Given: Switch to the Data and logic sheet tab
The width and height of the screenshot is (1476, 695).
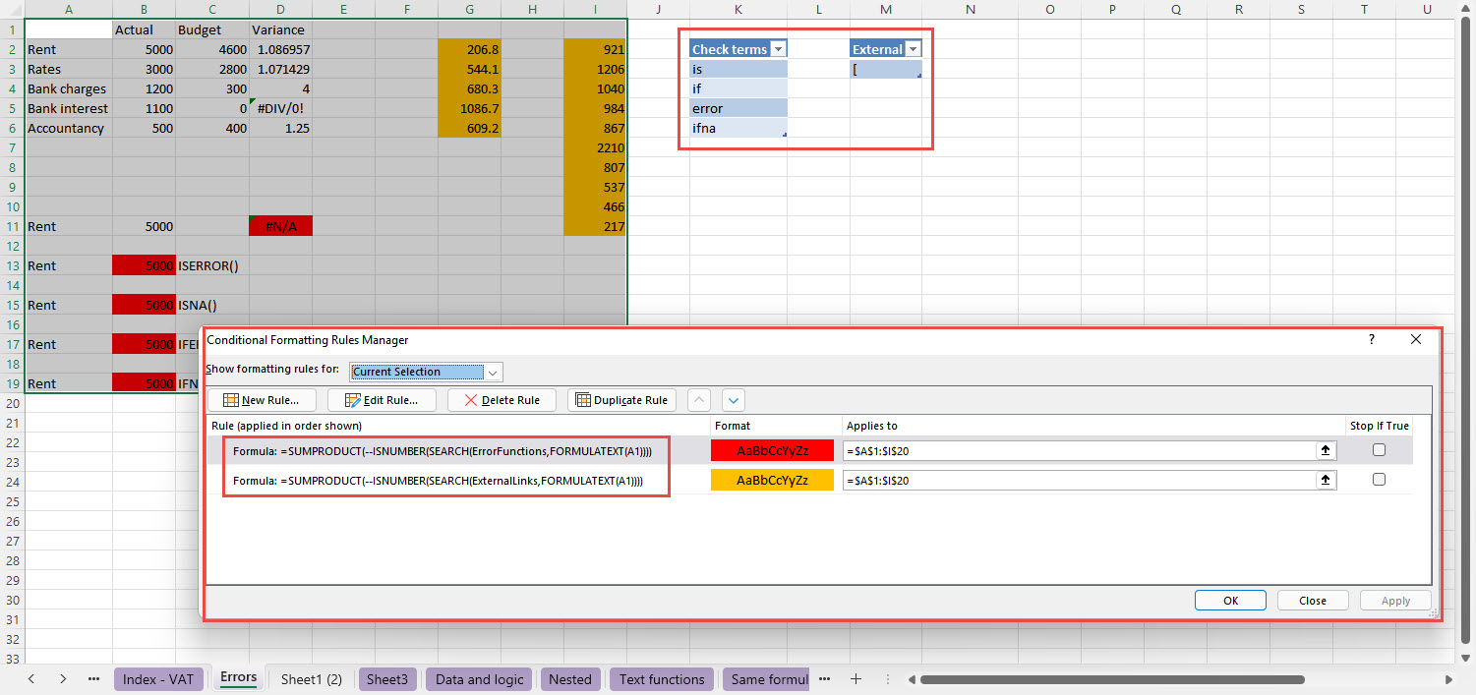Looking at the screenshot, I should 478,678.
